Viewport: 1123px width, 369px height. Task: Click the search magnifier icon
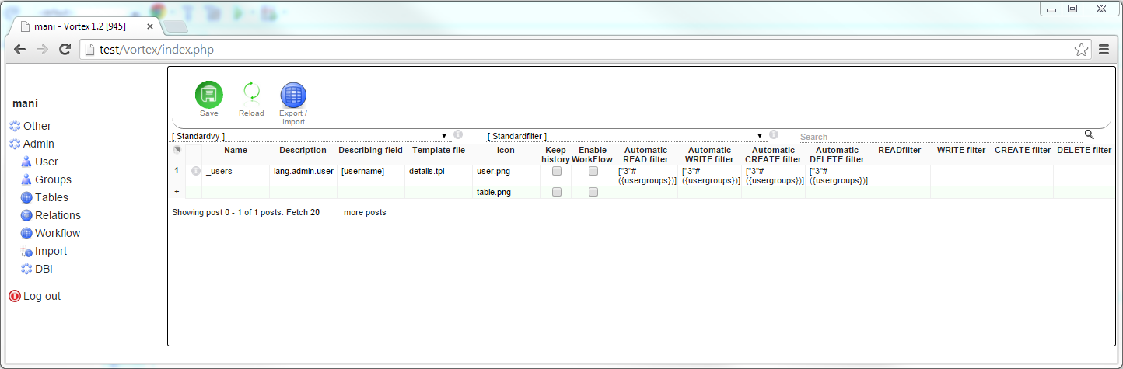(x=1089, y=134)
